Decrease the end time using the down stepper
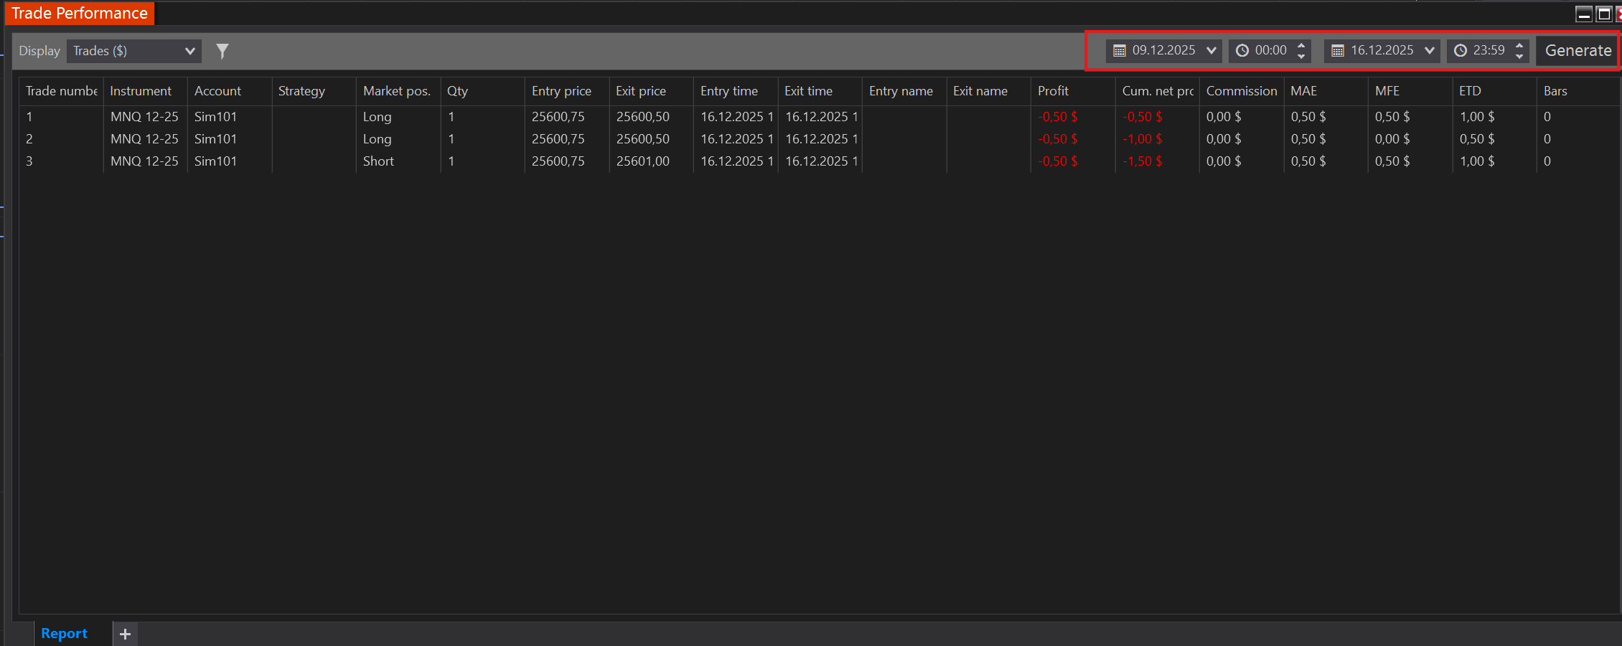Screen dimensions: 1622x646 tap(1519, 55)
